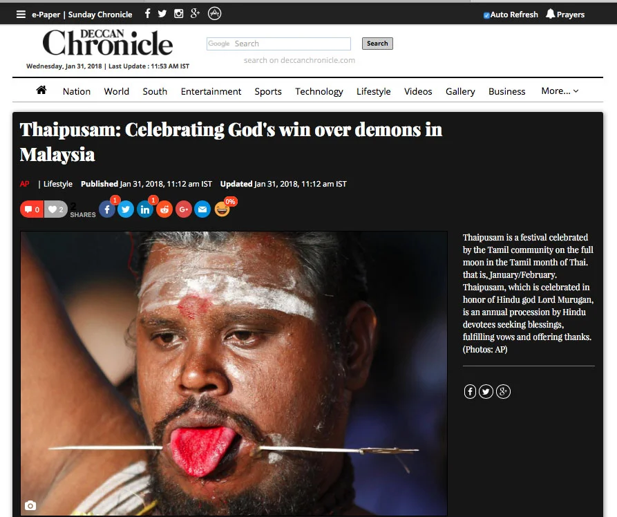Open the Technology menu section
This screenshot has height=517, width=617.
pyautogui.click(x=319, y=91)
